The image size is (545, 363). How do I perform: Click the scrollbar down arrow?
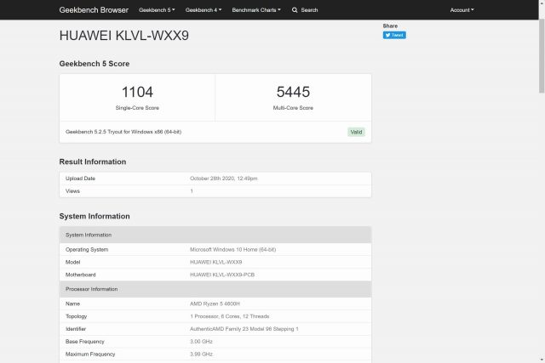(x=542, y=360)
